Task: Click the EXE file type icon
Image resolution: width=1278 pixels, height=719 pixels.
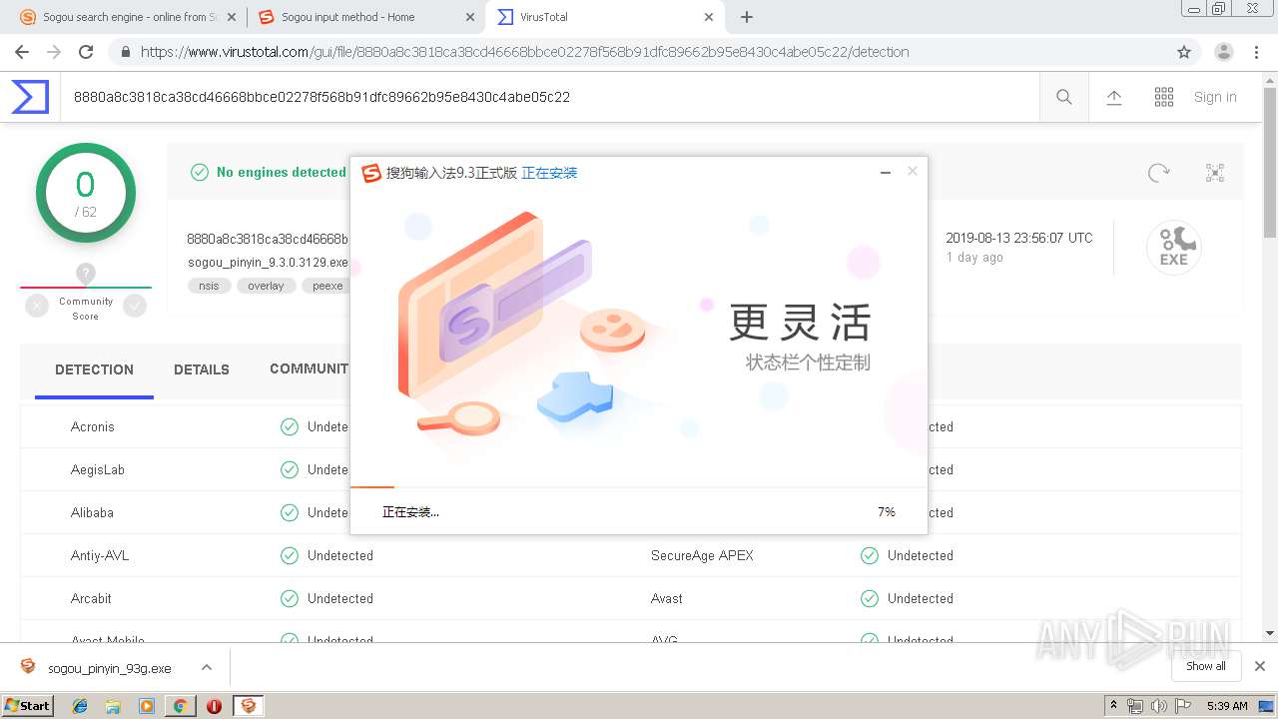Action: (1173, 247)
